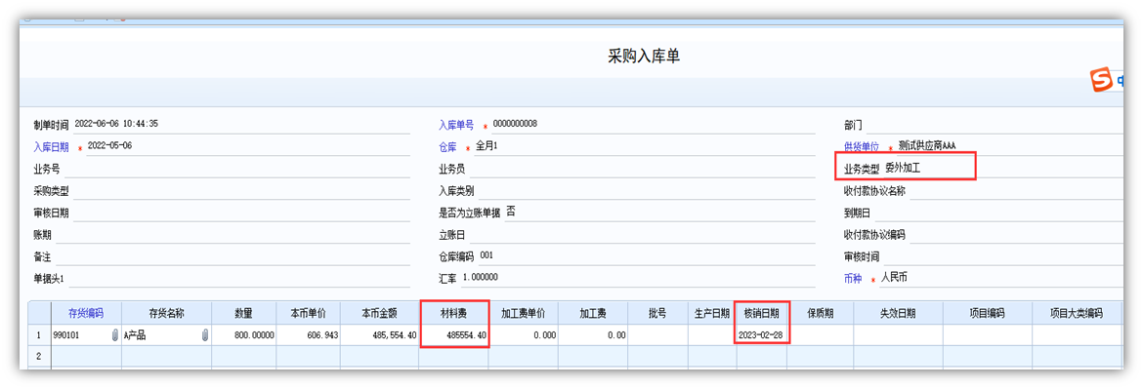Click unit price cell 606.943
The image size is (1143, 389).
[x=308, y=335]
